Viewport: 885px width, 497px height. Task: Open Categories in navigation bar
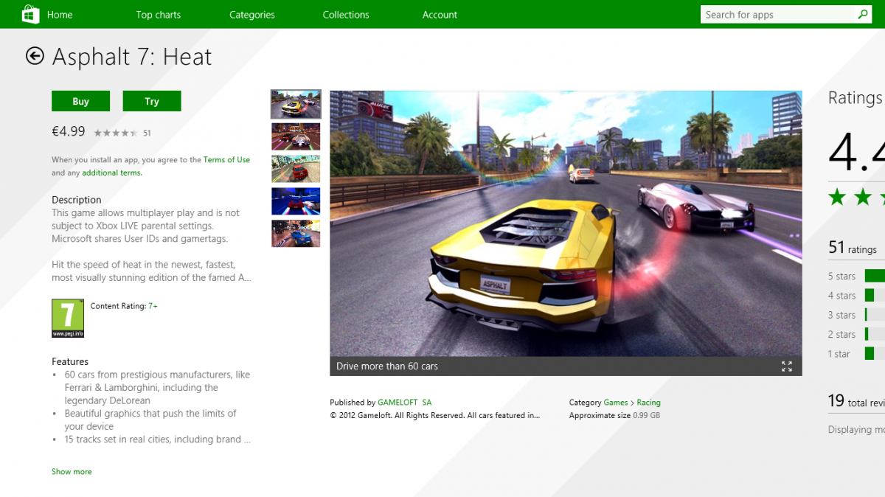pos(252,15)
